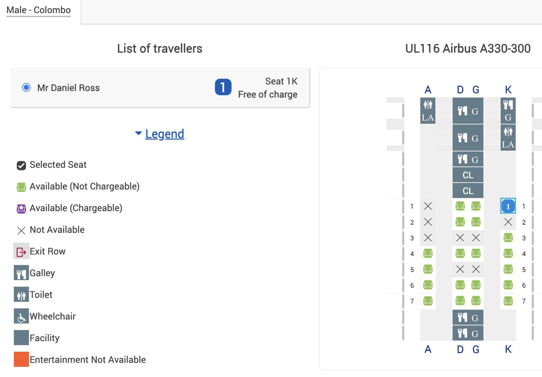The height and width of the screenshot is (377, 542).
Task: Pick seat 6A
Action: click(x=428, y=285)
